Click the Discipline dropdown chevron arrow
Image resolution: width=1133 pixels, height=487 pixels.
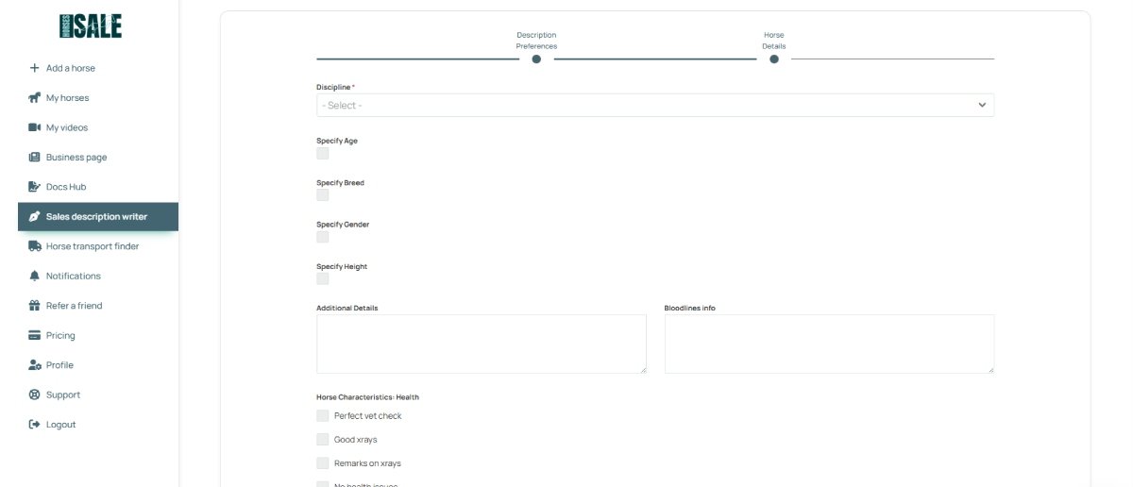point(982,105)
